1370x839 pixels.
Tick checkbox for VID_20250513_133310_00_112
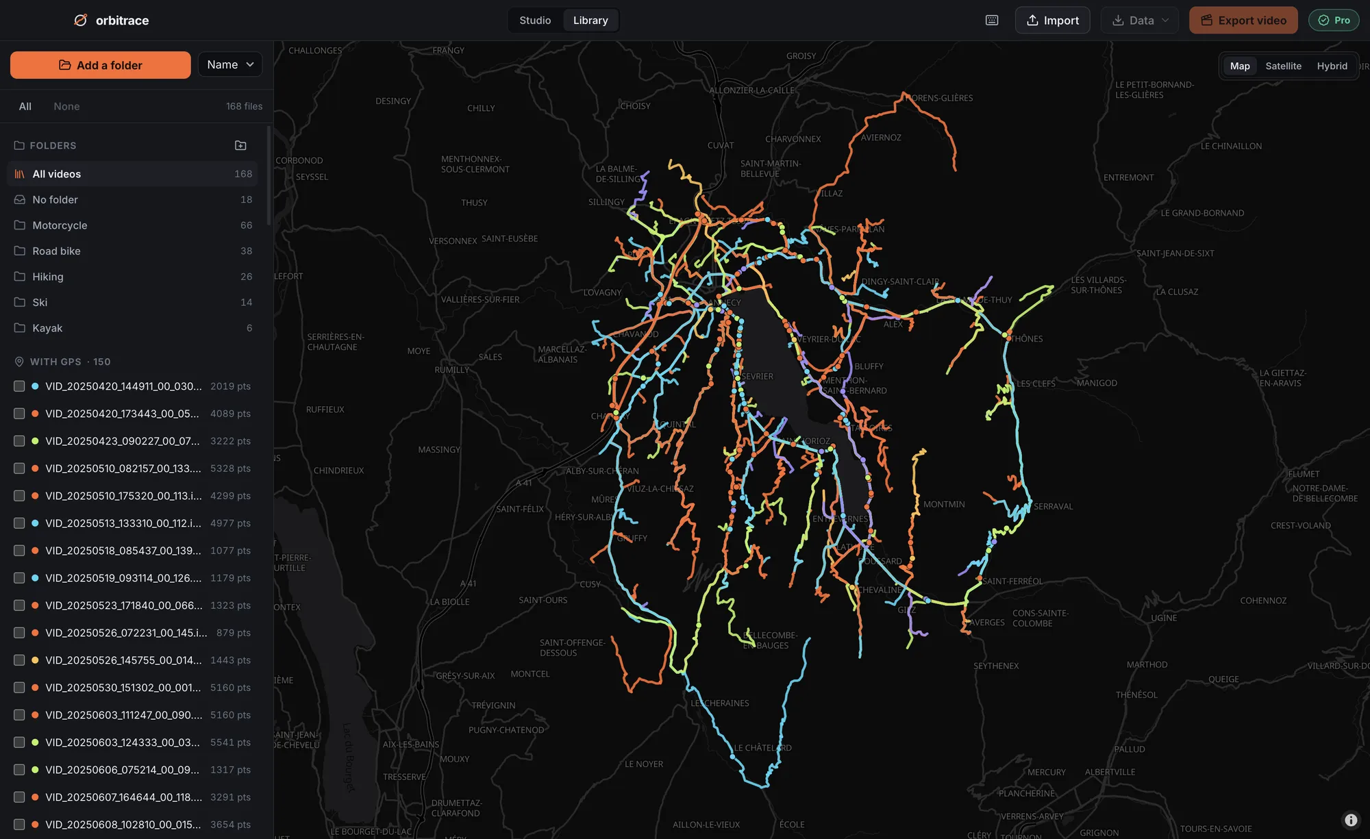[x=19, y=523]
